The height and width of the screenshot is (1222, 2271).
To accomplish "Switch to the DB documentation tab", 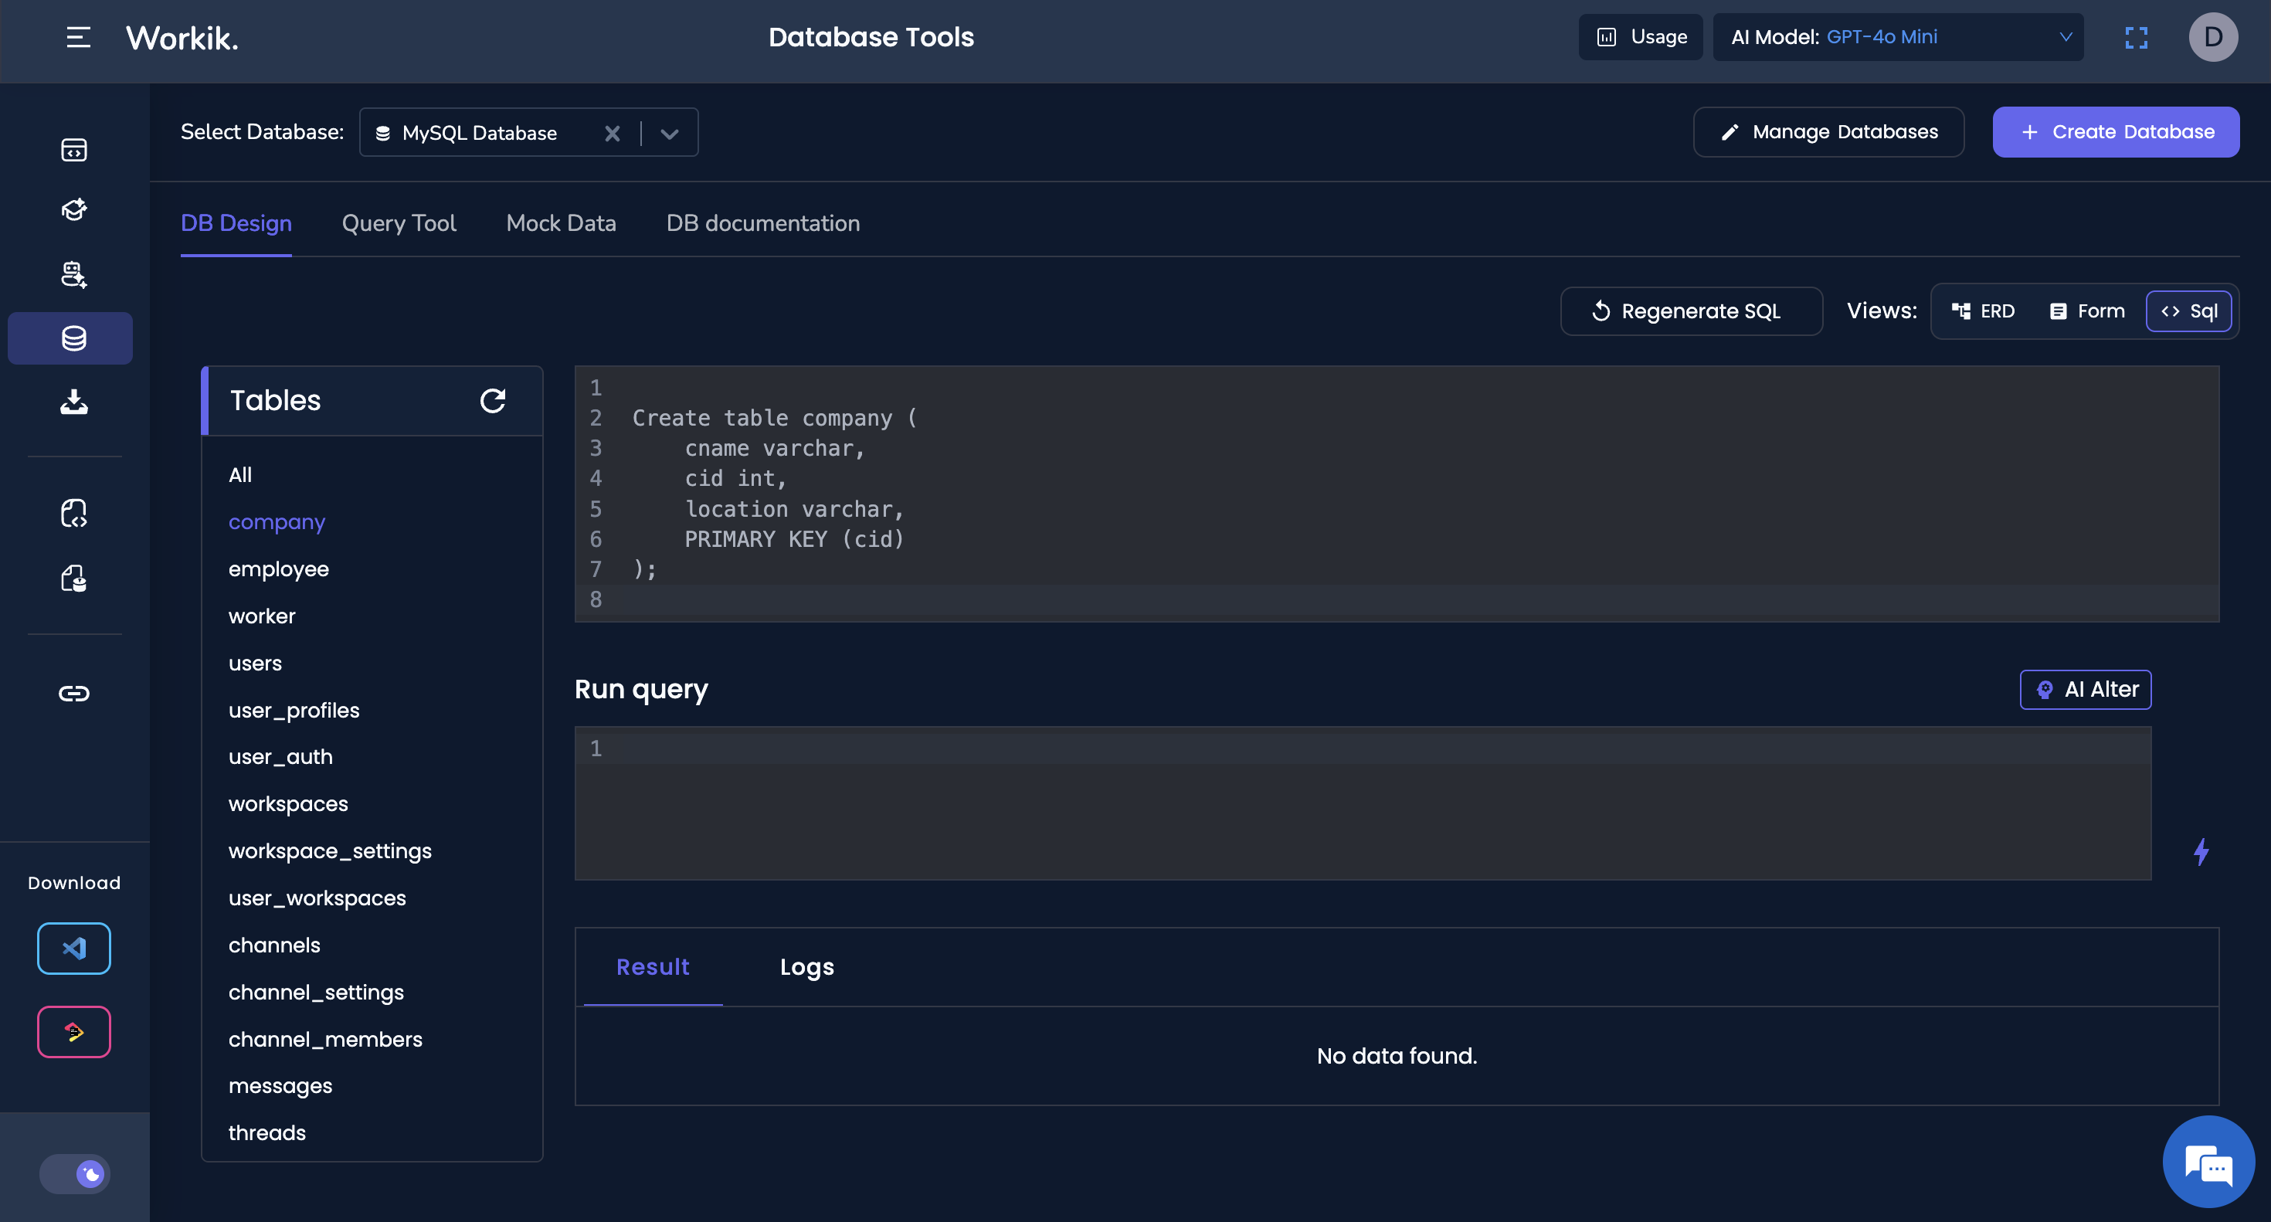I will pos(763,223).
